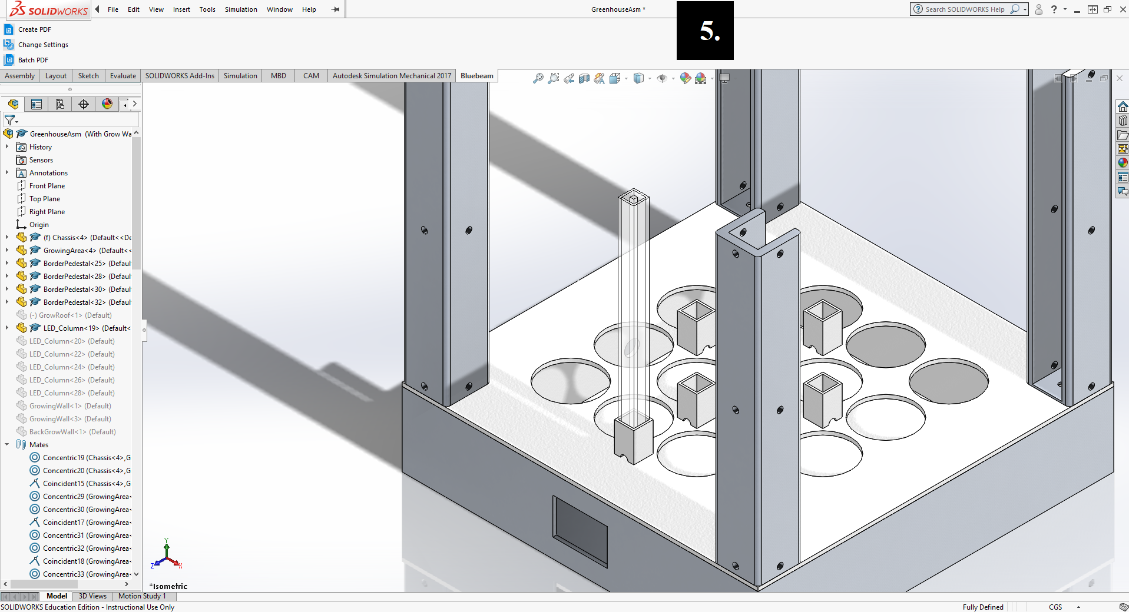Click the Apply Scene icon
1129x612 pixels.
point(700,78)
